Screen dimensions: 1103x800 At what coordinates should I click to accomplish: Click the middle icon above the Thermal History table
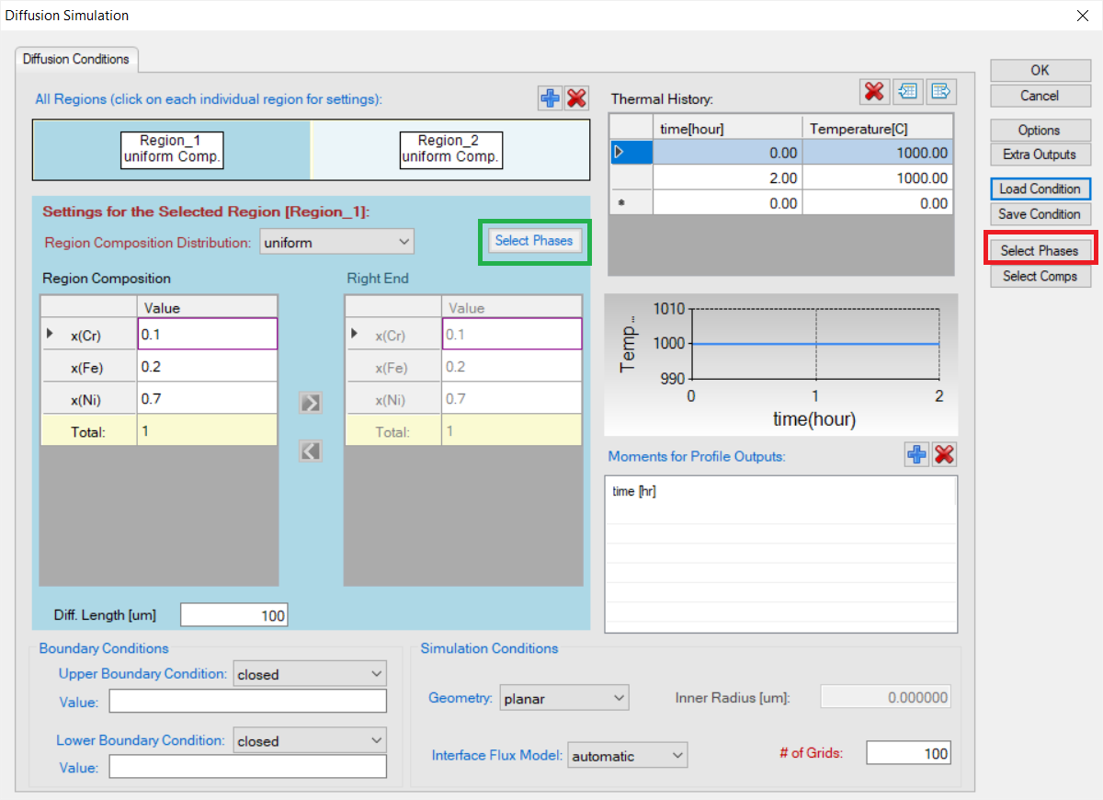(x=908, y=91)
